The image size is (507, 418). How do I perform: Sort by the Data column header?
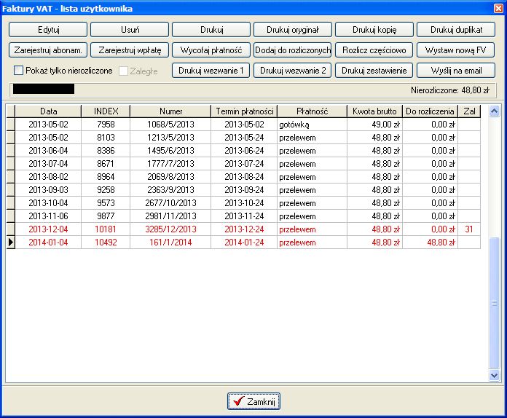click(49, 111)
